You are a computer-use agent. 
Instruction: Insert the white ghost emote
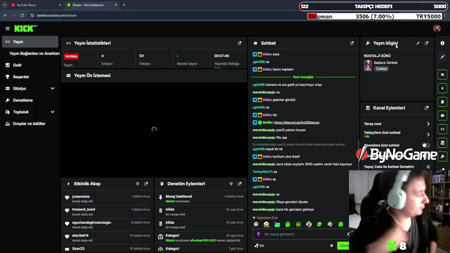256,224
